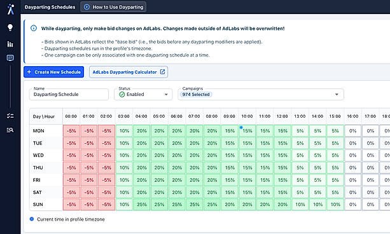Viewport: 390px width, 234px height.
Task: Open the search list icon in sidebar
Action: [10, 130]
